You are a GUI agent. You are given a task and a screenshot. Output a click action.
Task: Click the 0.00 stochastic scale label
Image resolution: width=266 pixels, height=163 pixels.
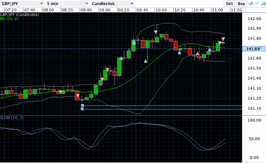click(254, 157)
